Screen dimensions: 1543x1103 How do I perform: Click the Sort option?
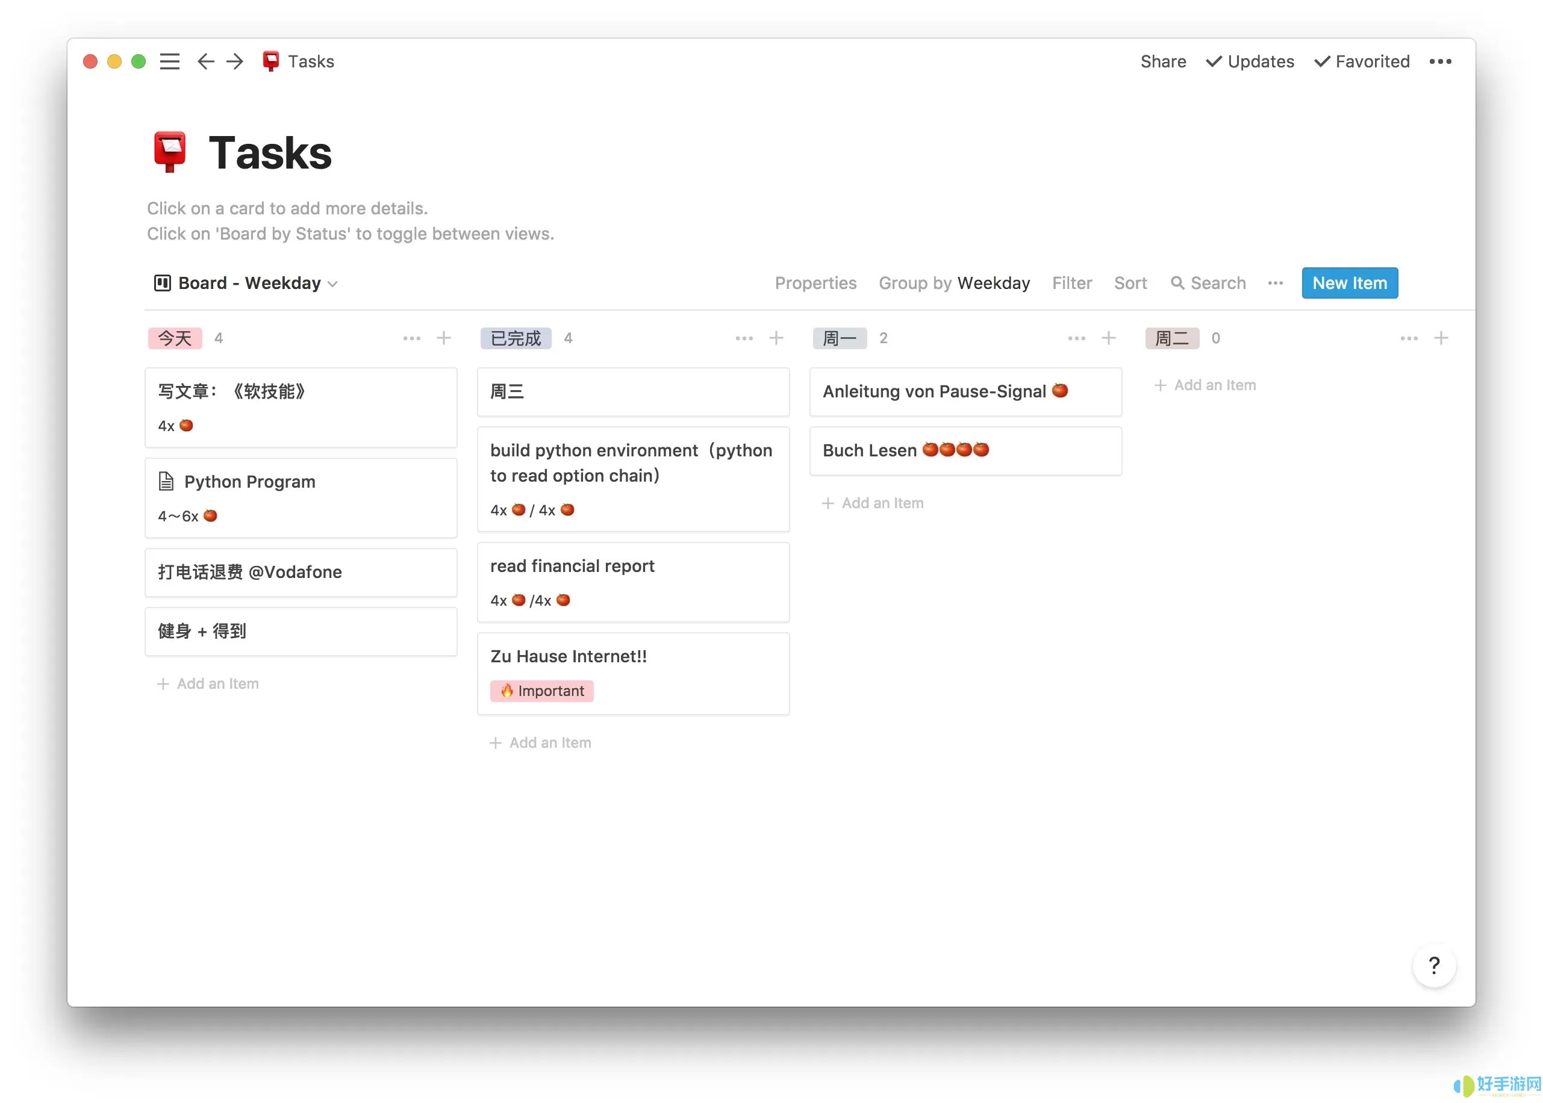[x=1130, y=283]
